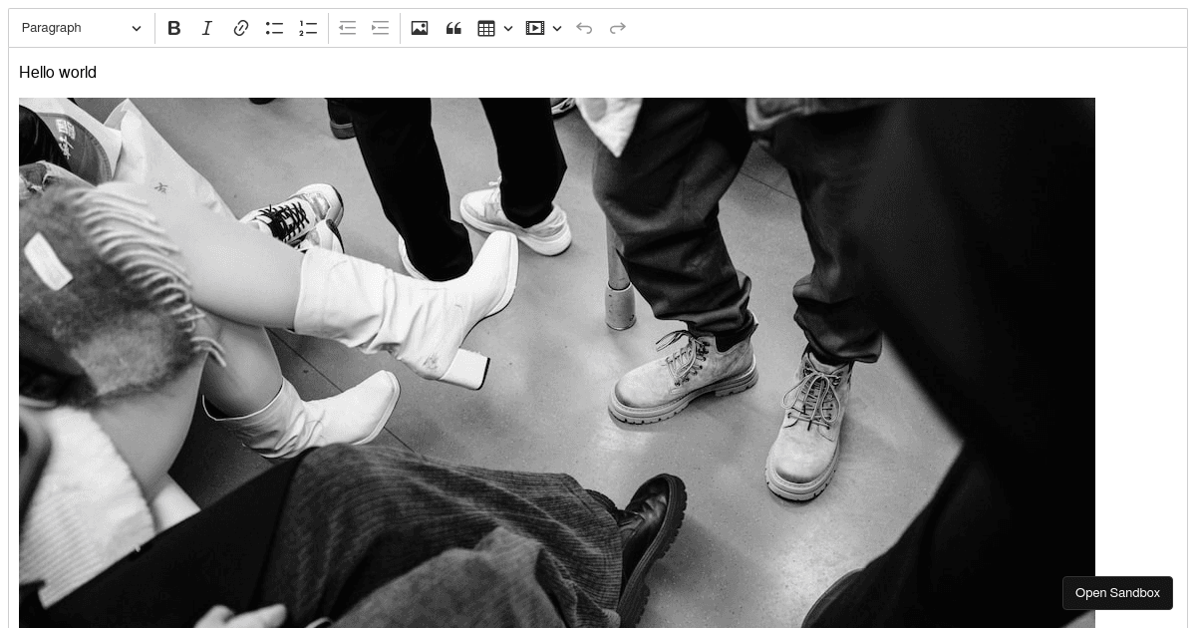Toggle bold formatting
This screenshot has height=628, width=1196.
(x=174, y=28)
